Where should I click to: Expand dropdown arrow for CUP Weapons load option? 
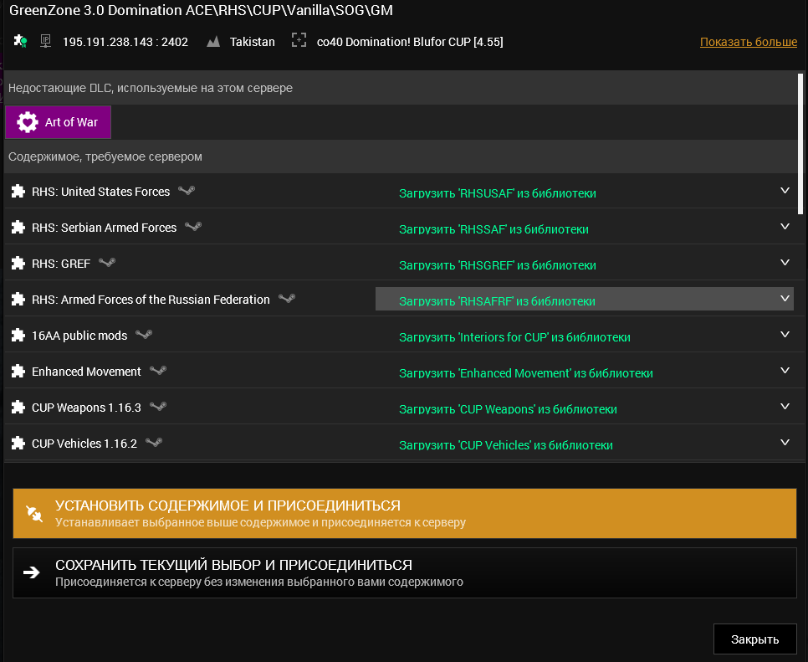[785, 407]
